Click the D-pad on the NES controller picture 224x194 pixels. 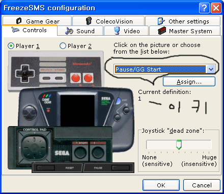coord(25,74)
